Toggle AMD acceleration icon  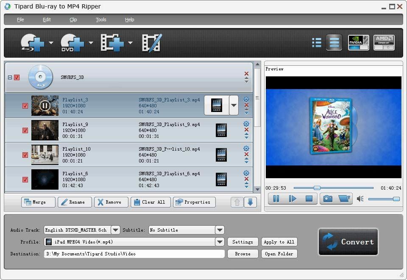click(x=384, y=43)
